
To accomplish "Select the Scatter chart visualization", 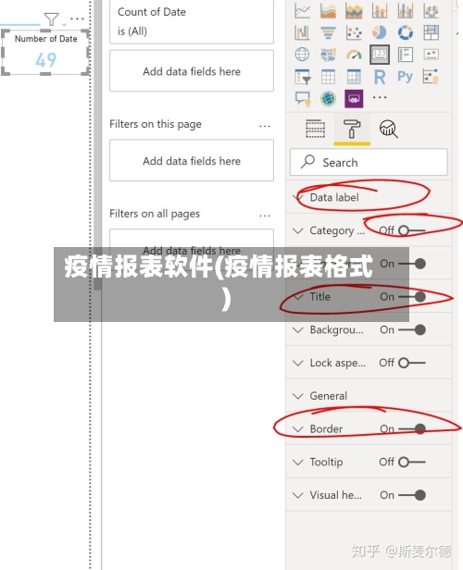I will click(354, 32).
